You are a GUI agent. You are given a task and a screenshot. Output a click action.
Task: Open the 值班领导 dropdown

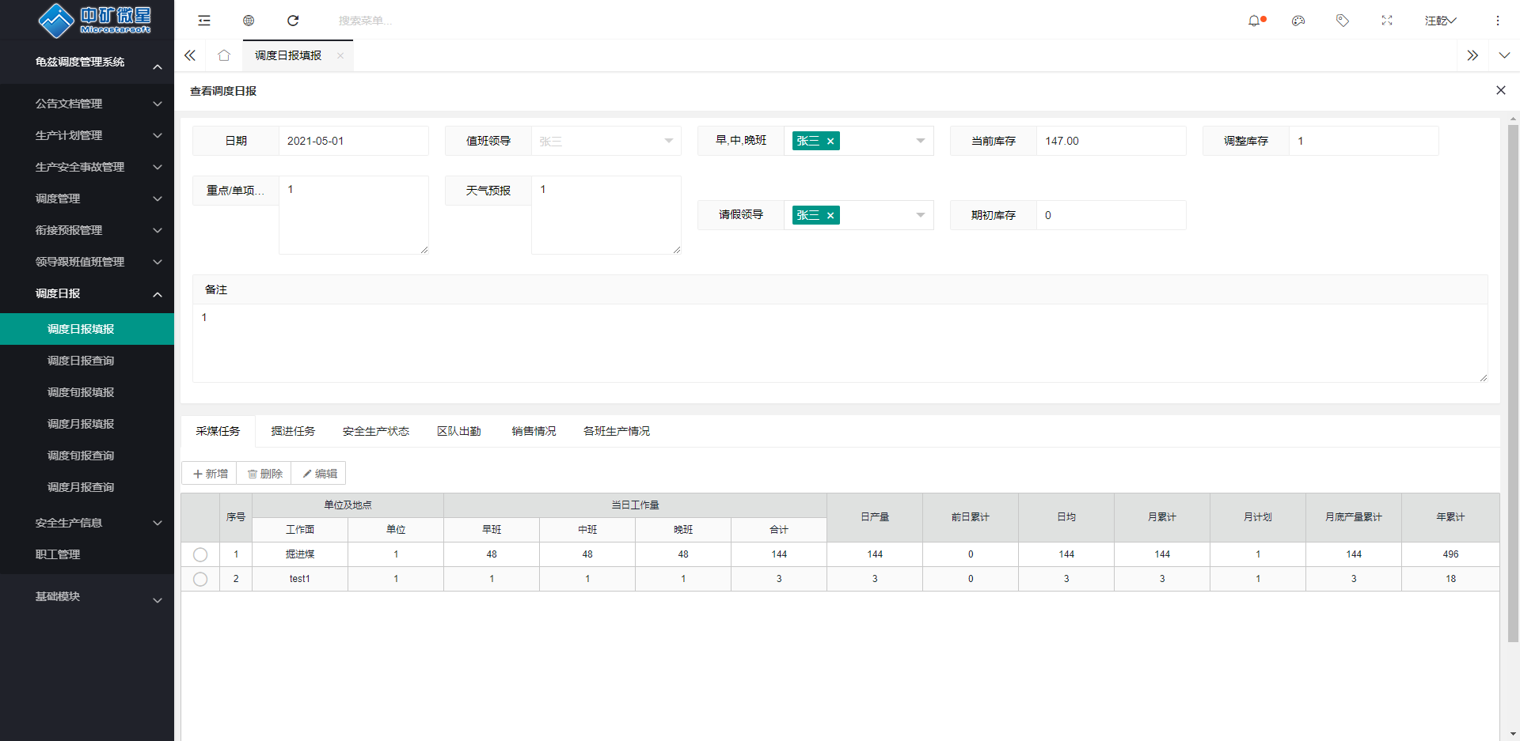[606, 141]
